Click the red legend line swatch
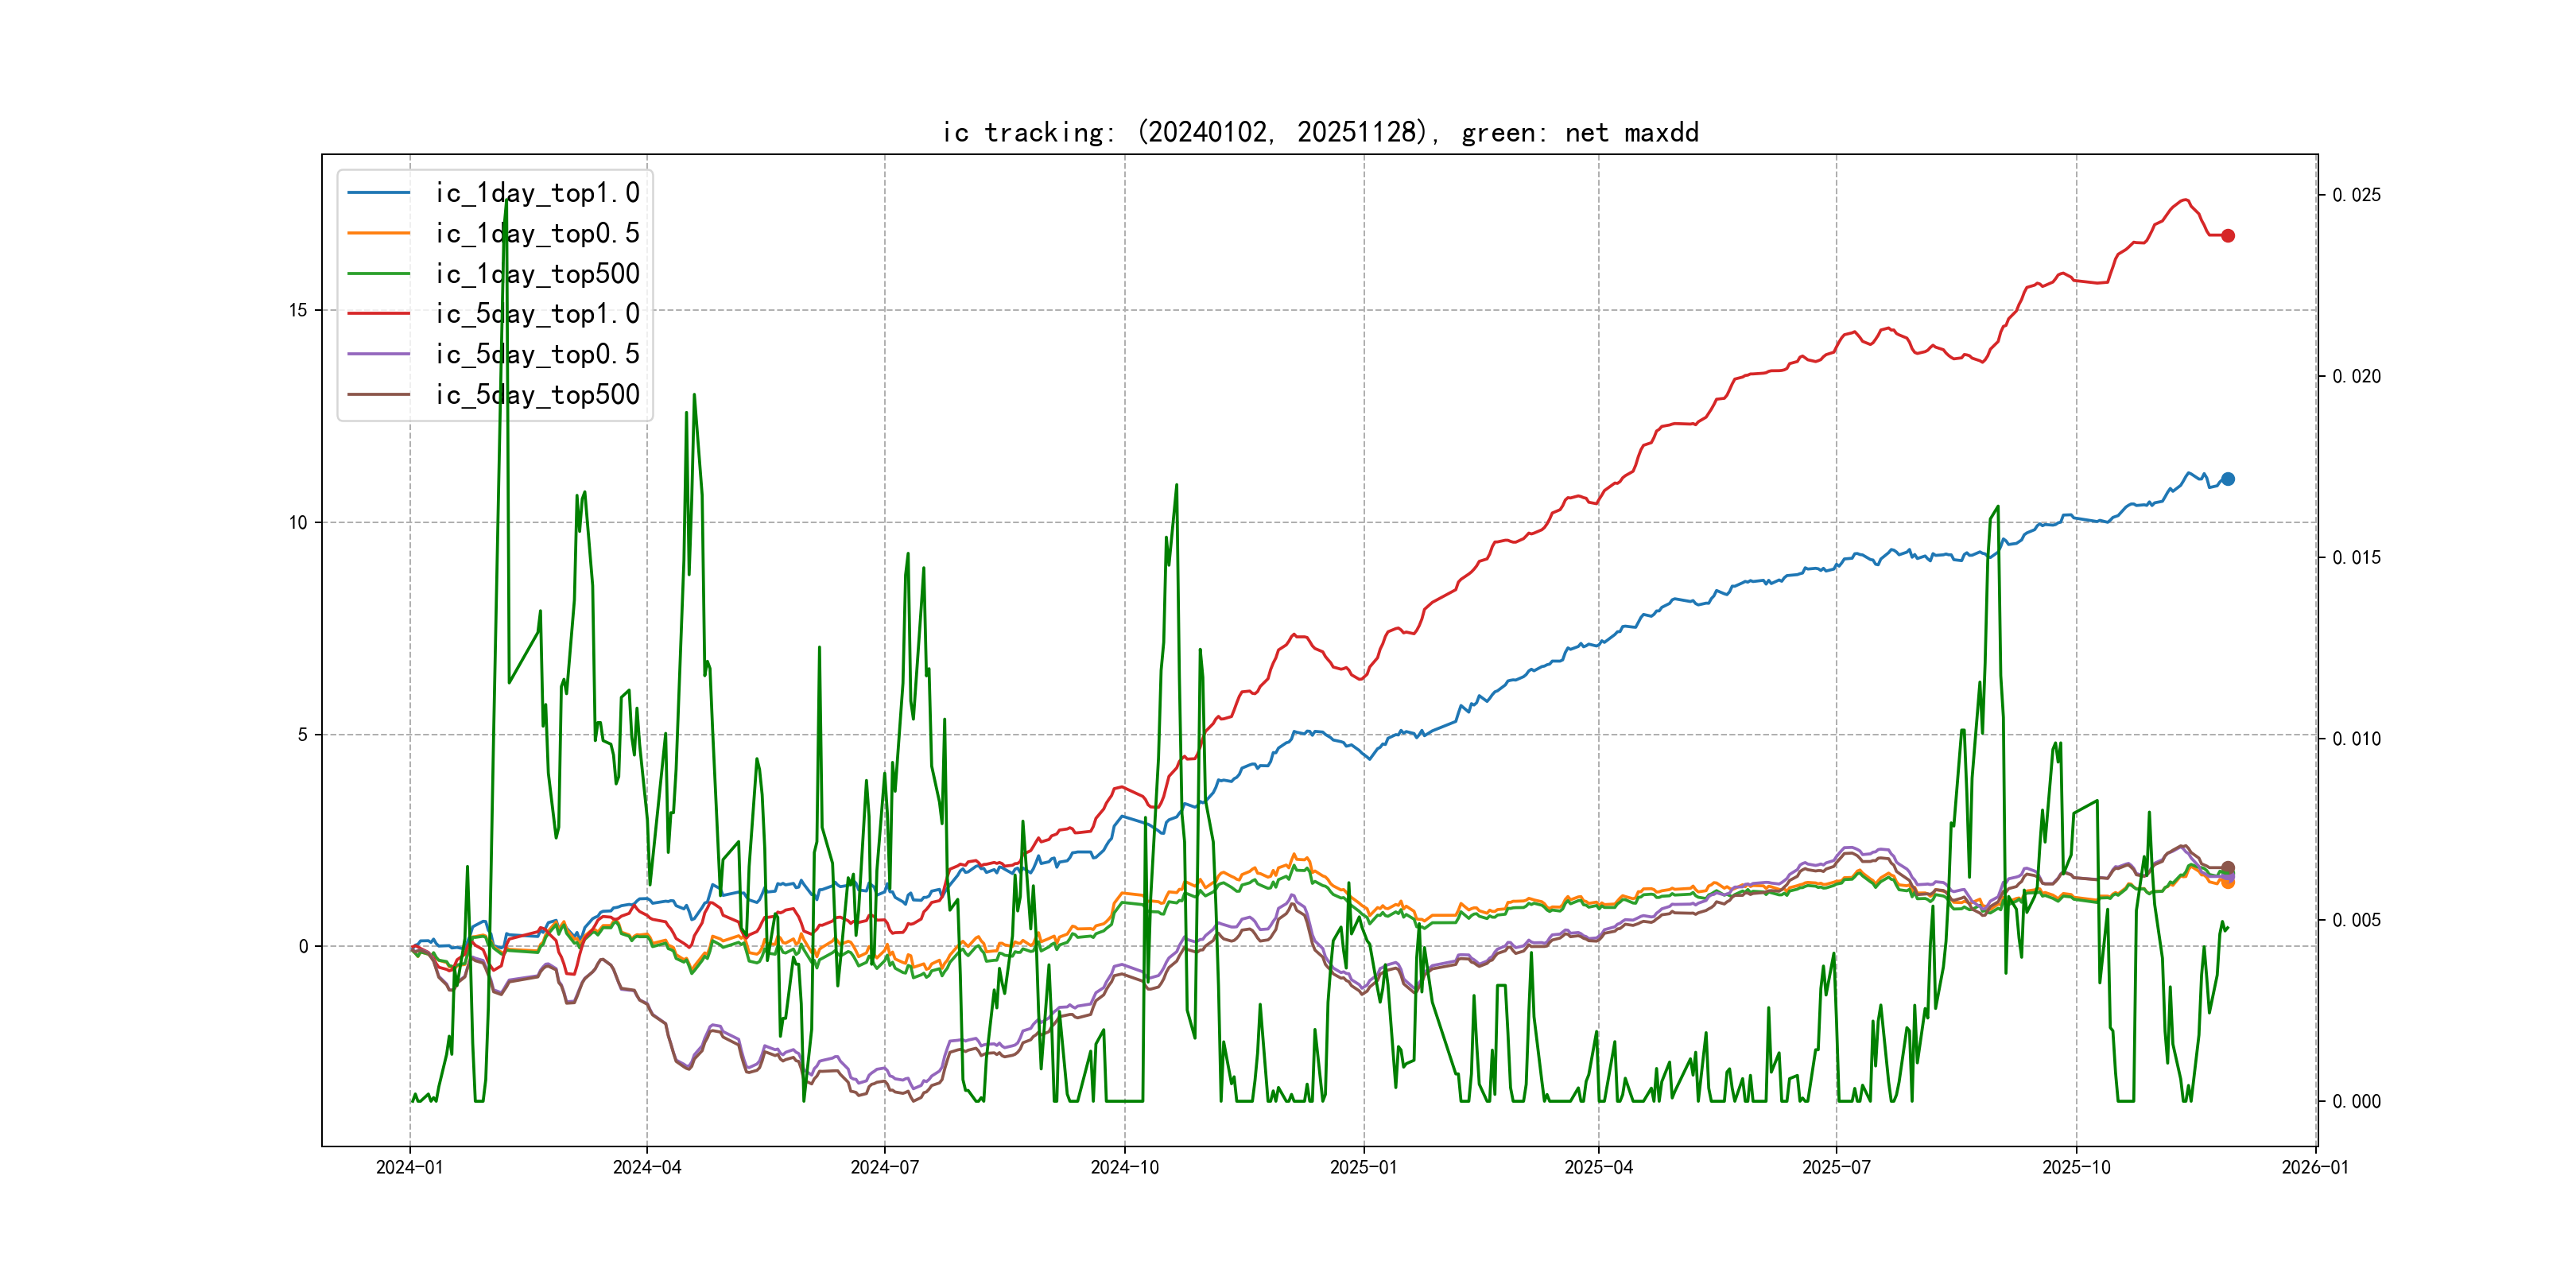This screenshot has width=2576, height=1288. tap(379, 314)
